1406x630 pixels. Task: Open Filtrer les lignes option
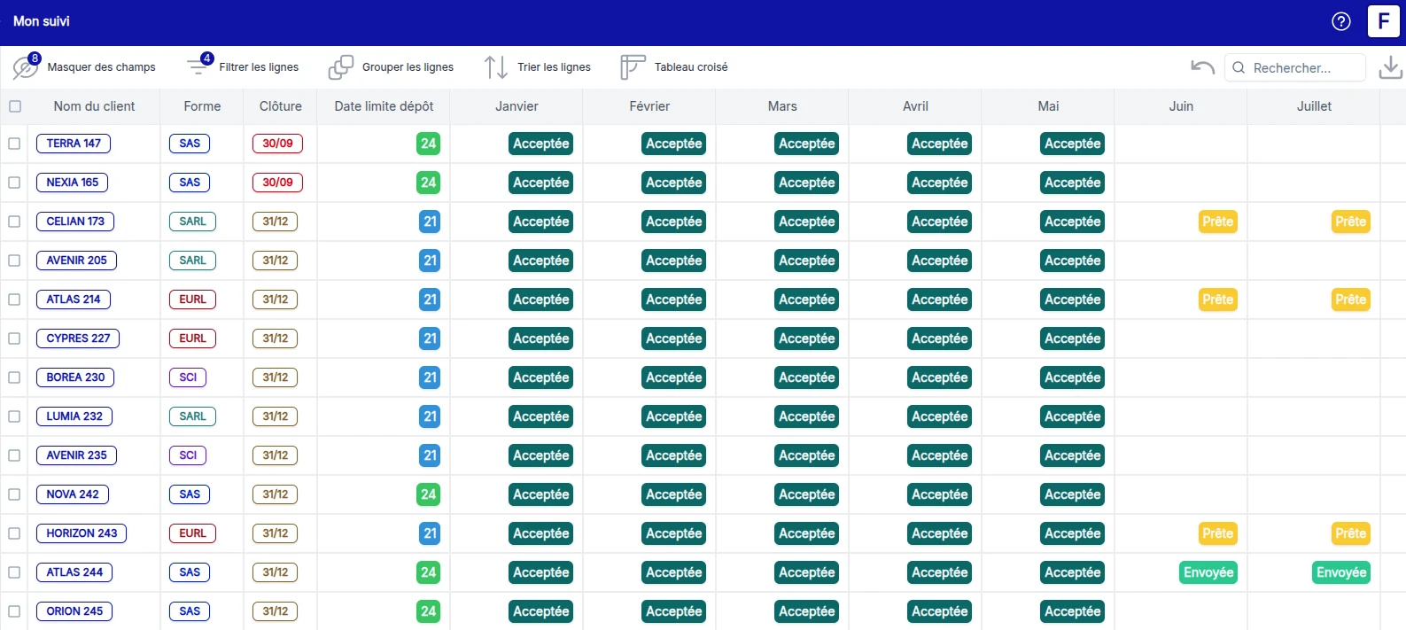[259, 67]
